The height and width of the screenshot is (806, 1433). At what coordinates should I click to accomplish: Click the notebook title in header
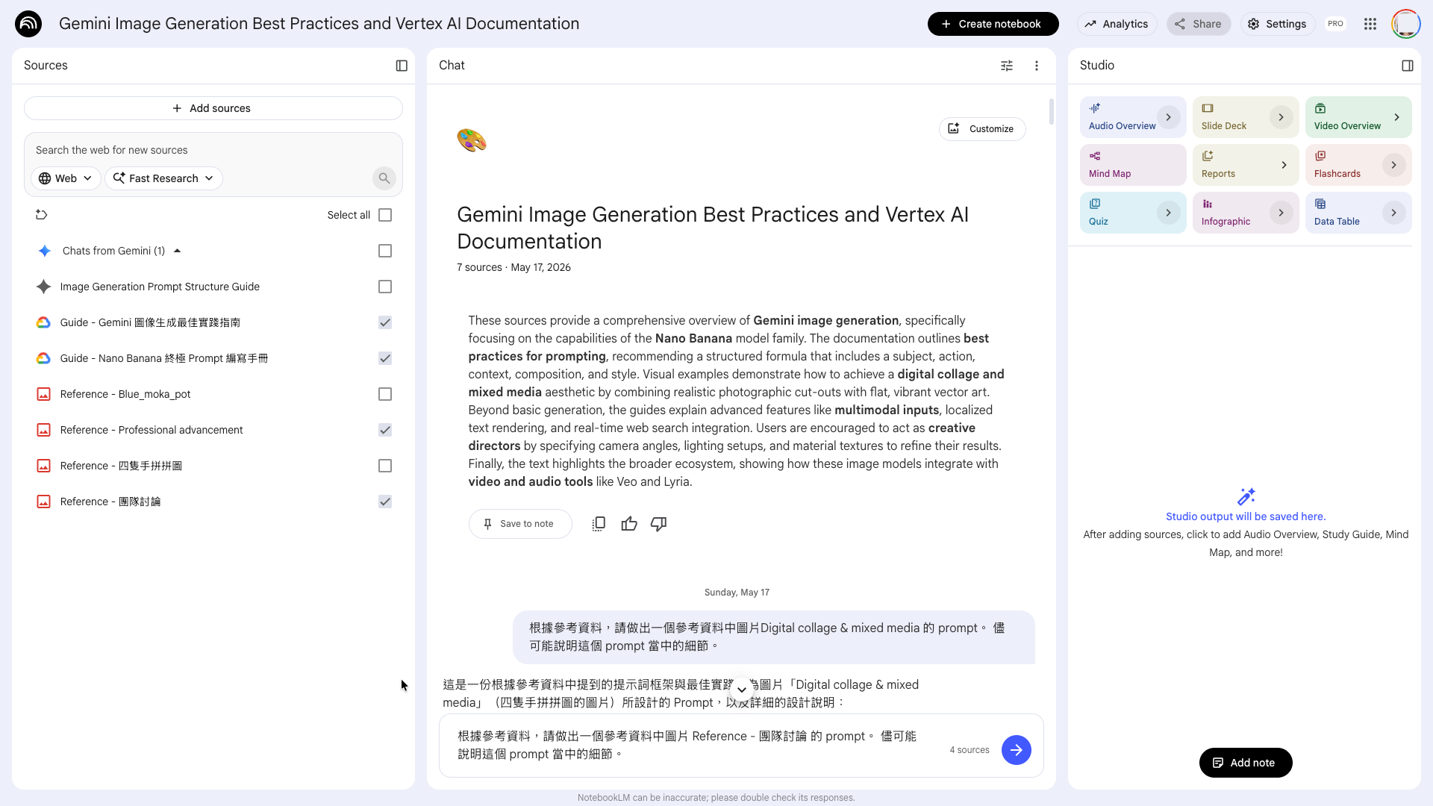click(x=319, y=24)
